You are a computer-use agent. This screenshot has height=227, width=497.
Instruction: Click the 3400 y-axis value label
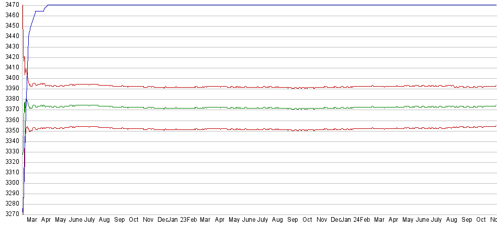tap(10, 78)
